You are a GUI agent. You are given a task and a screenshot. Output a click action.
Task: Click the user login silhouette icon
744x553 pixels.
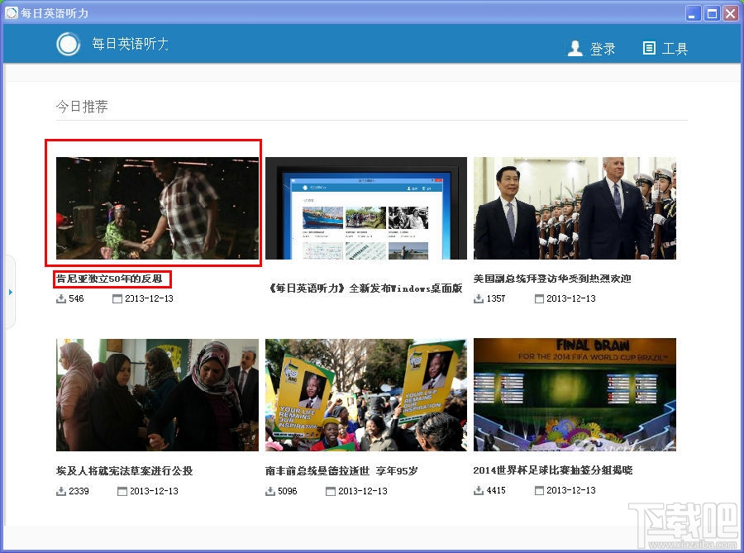(x=575, y=48)
